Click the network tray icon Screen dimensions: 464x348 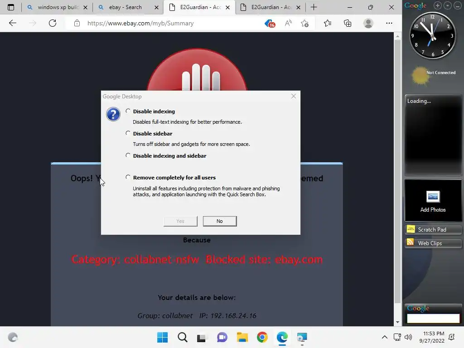click(397, 337)
